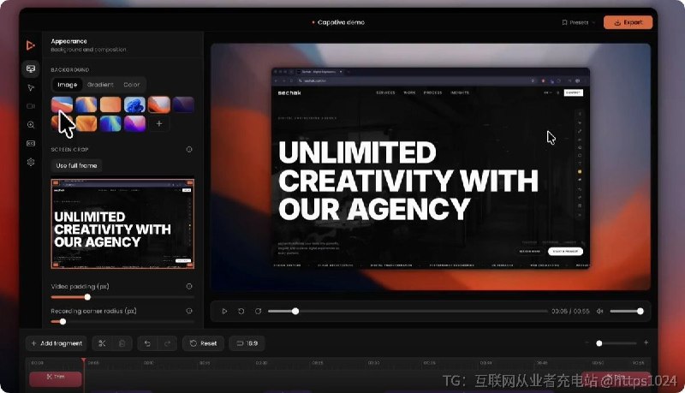Image resolution: width=685 pixels, height=393 pixels.
Task: Adjust the Recording corner radius slider
Action: coord(122,322)
